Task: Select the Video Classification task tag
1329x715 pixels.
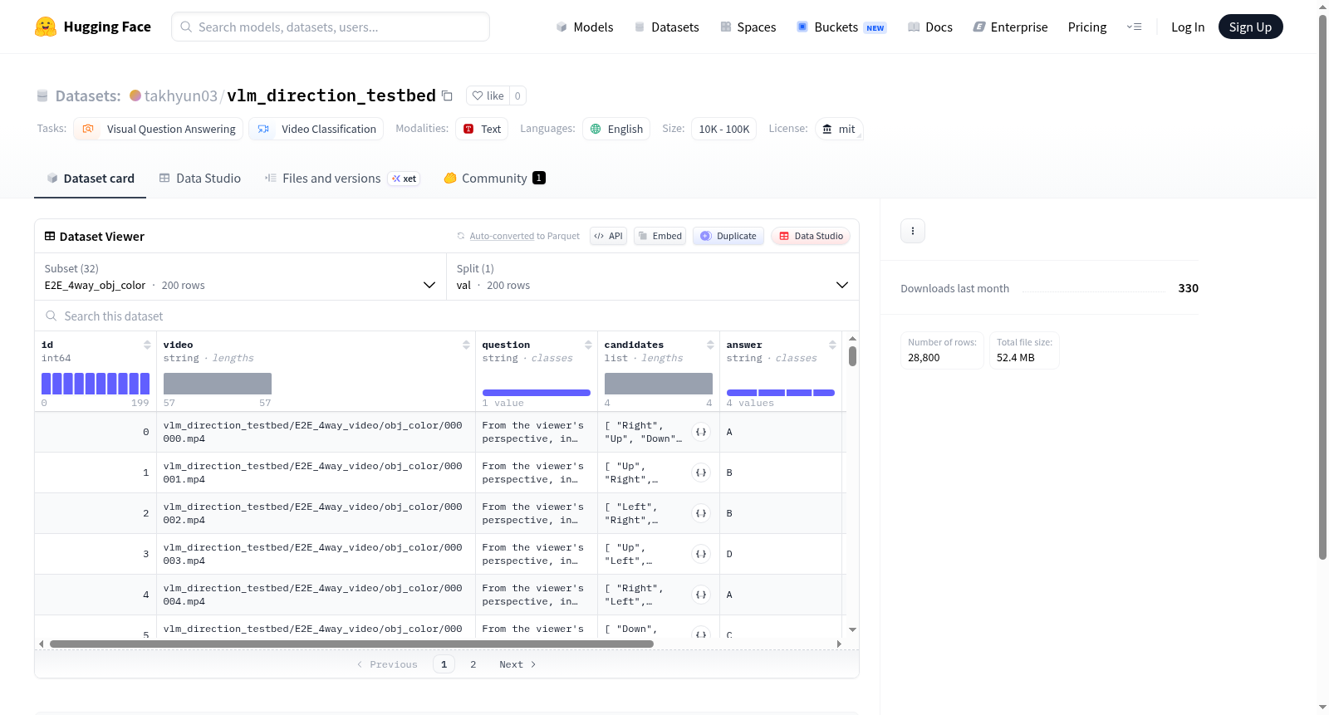Action: pyautogui.click(x=316, y=129)
